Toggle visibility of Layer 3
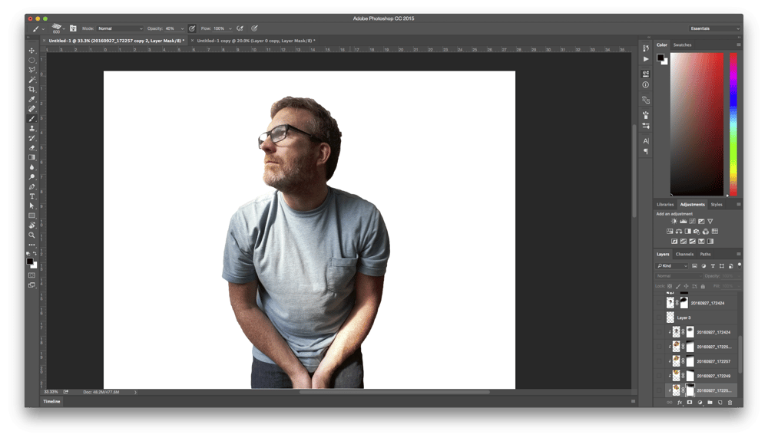 coord(659,318)
